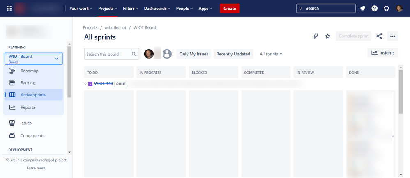Open the settings gear icon
The image size is (410, 178).
tap(387, 8)
